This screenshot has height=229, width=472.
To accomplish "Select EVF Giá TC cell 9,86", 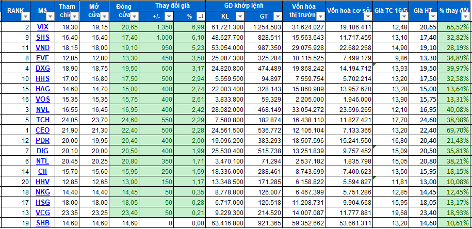I will click(391, 58).
